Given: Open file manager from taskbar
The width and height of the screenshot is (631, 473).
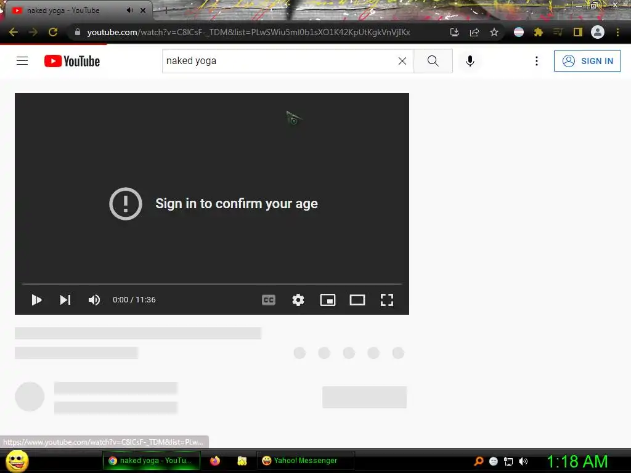Looking at the screenshot, I should point(242,461).
